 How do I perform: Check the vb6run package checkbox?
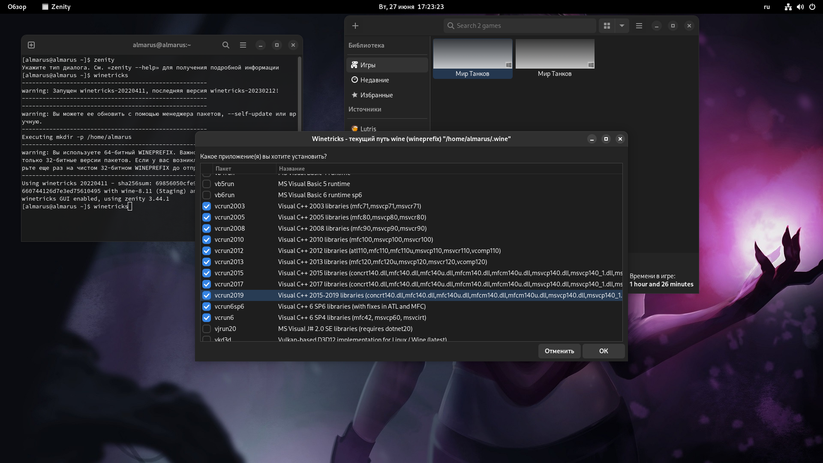click(207, 195)
